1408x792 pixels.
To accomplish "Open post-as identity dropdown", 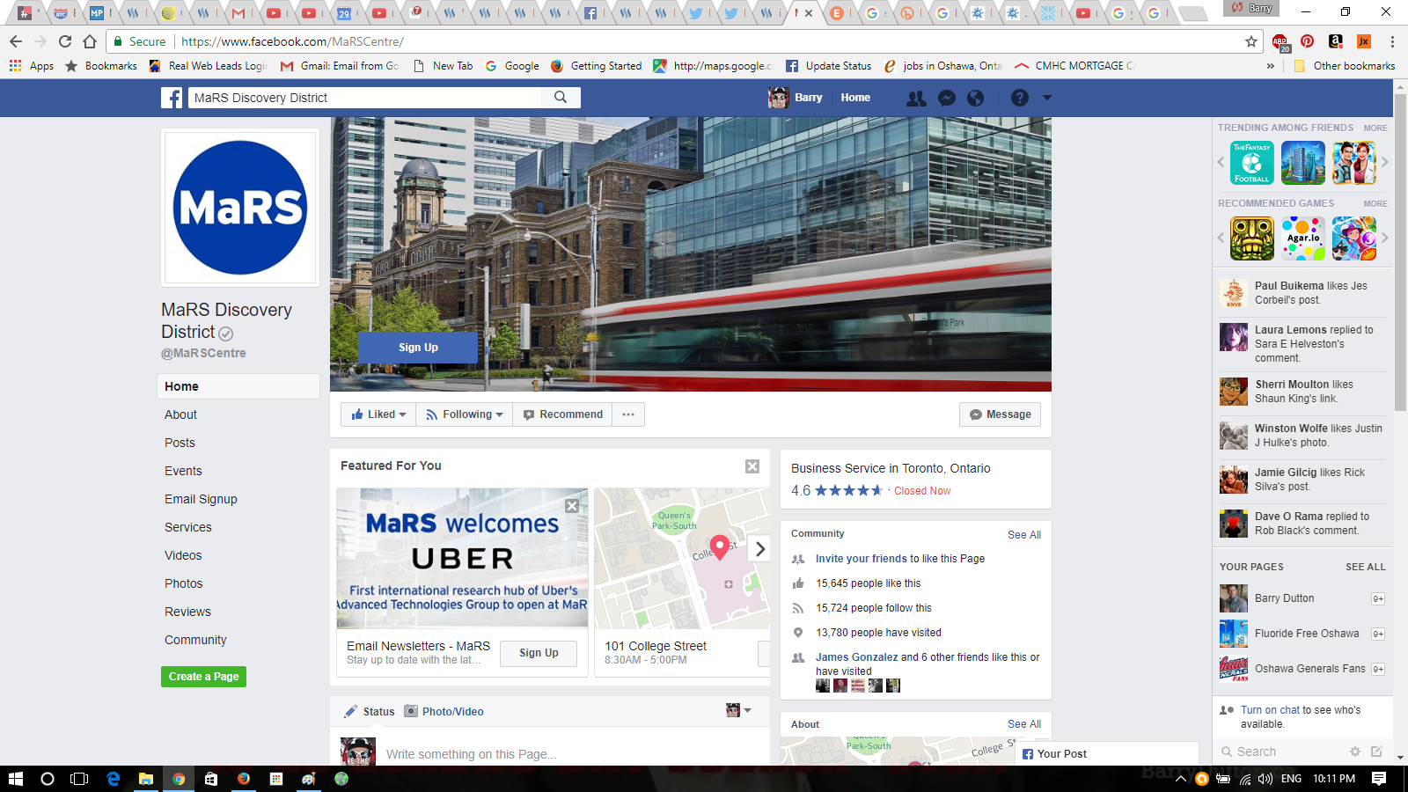I will click(738, 710).
